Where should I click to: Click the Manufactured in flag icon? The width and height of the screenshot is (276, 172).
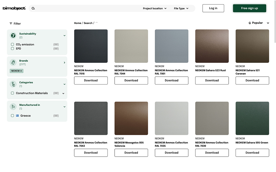click(13, 107)
